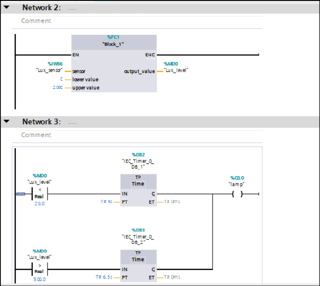Select the upper value operand 2000

point(58,88)
